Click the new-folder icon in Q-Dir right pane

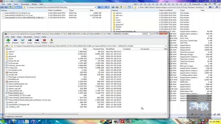(125, 7)
